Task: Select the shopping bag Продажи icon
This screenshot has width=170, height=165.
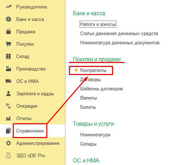Action: (x=8, y=32)
